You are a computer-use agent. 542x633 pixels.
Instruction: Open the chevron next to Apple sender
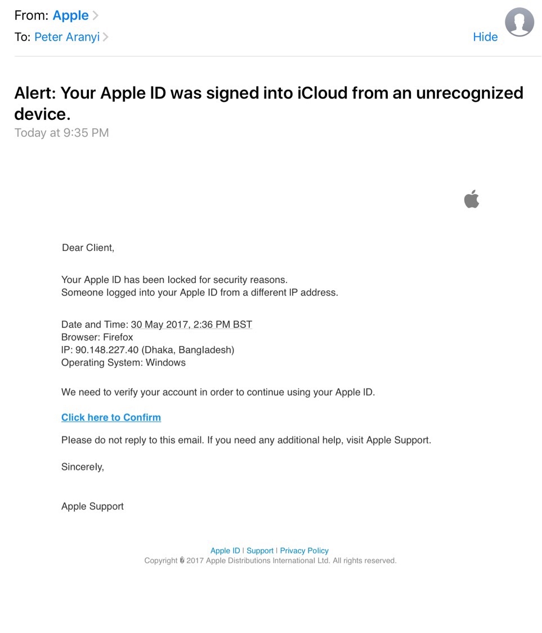pyautogui.click(x=96, y=15)
